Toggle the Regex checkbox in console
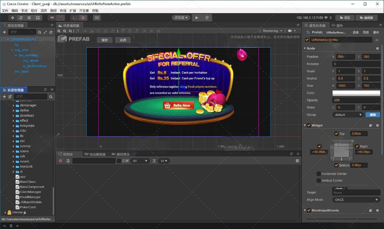 (x=119, y=161)
